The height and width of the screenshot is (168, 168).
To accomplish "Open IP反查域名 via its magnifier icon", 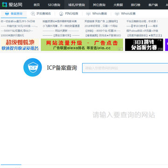I will tap(33, 14).
